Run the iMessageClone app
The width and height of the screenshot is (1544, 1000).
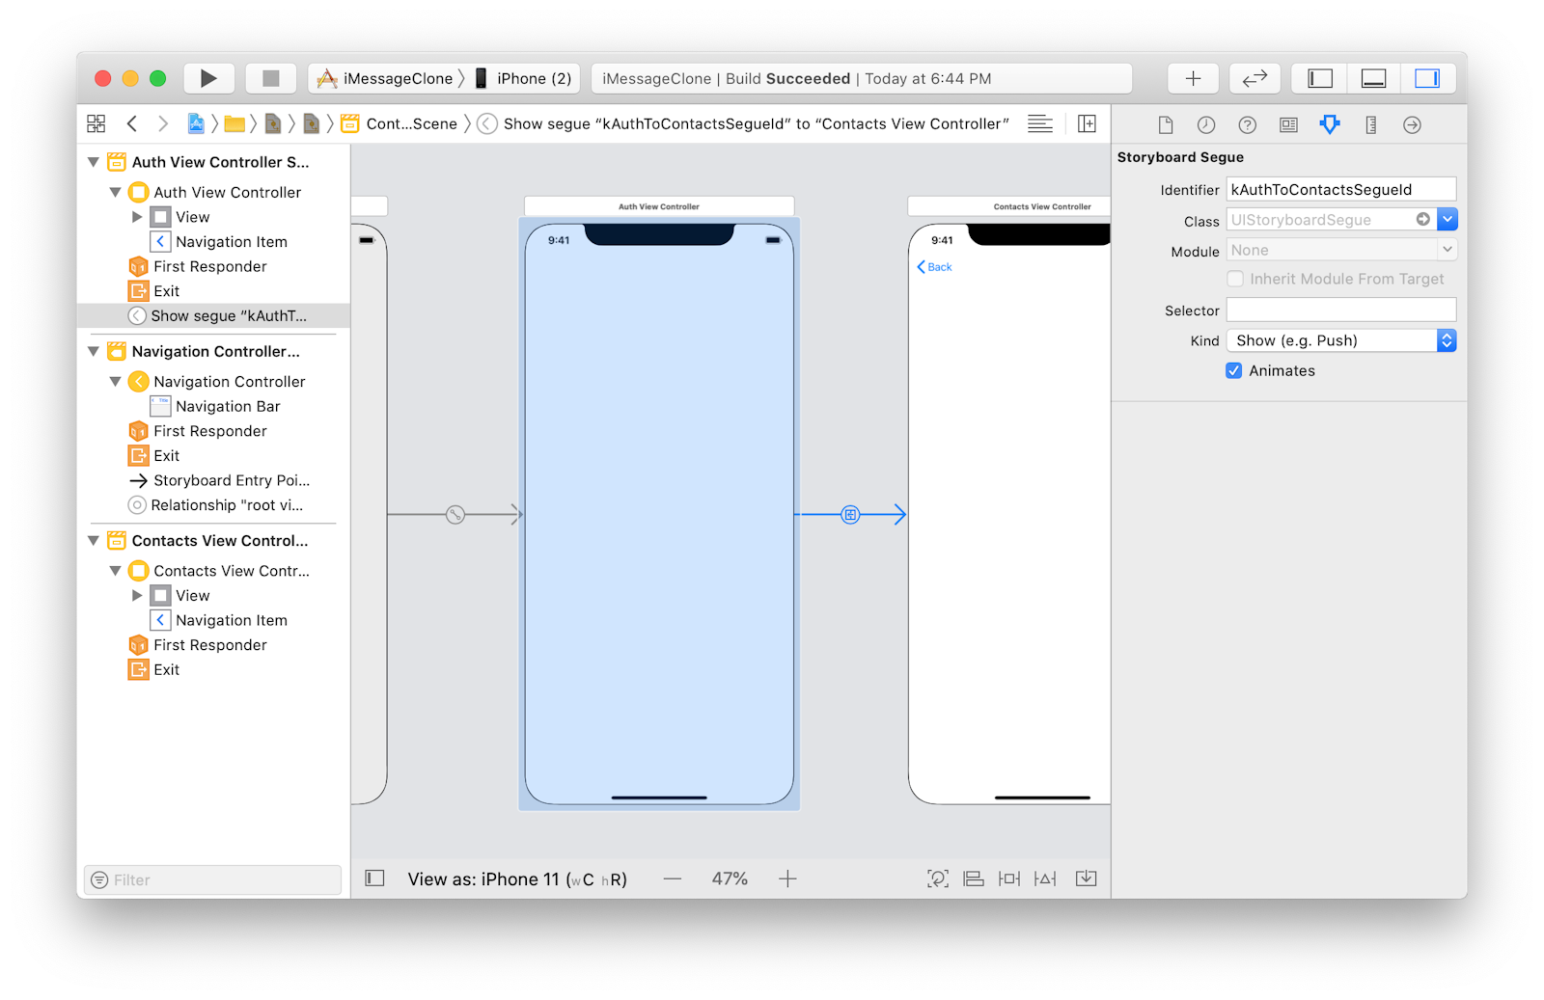[x=208, y=78]
